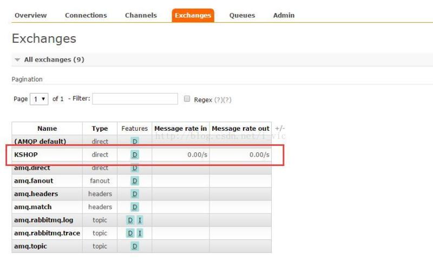Enable the Regex filter checkbox
Screen dimensions: 433x261
coord(187,99)
